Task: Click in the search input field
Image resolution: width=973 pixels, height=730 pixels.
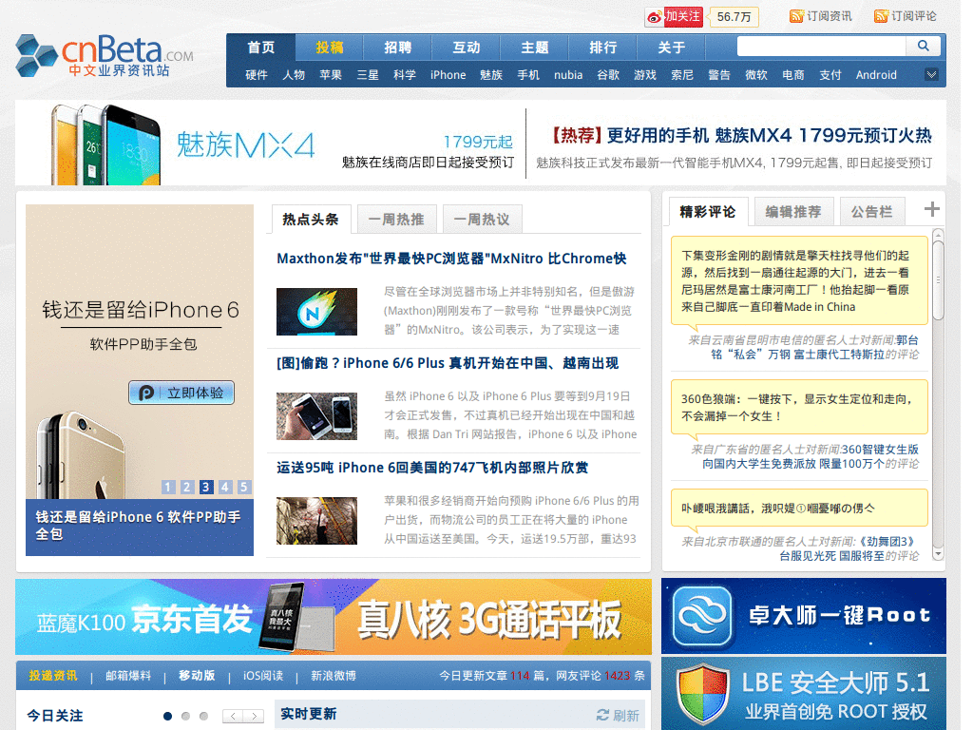Action: (x=822, y=46)
